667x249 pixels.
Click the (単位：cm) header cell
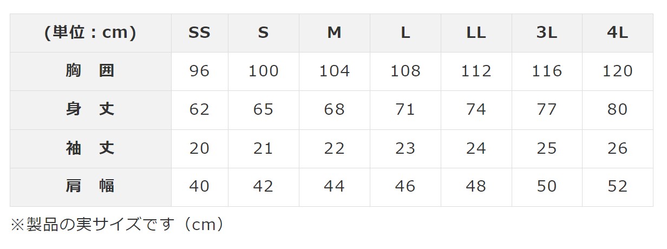click(90, 33)
